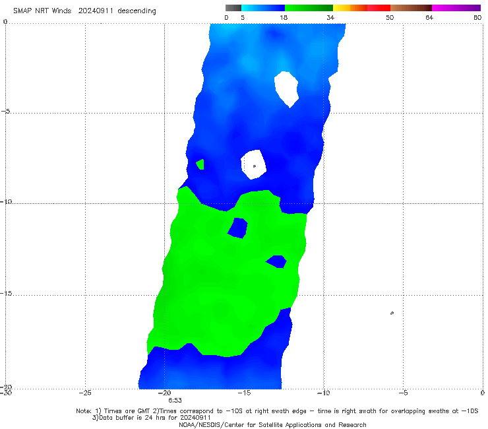Click longitude axis label '-30'
The height and width of the screenshot is (429, 488).
(5, 393)
